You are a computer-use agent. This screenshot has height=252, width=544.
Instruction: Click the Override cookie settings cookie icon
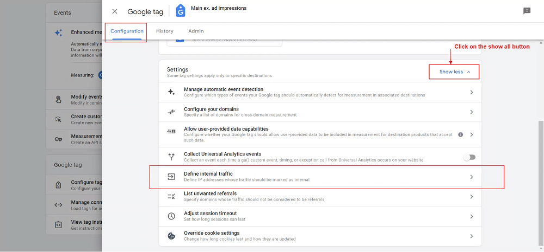click(x=171, y=236)
